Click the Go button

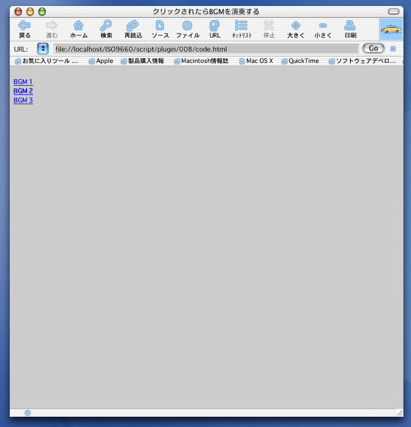pos(373,48)
